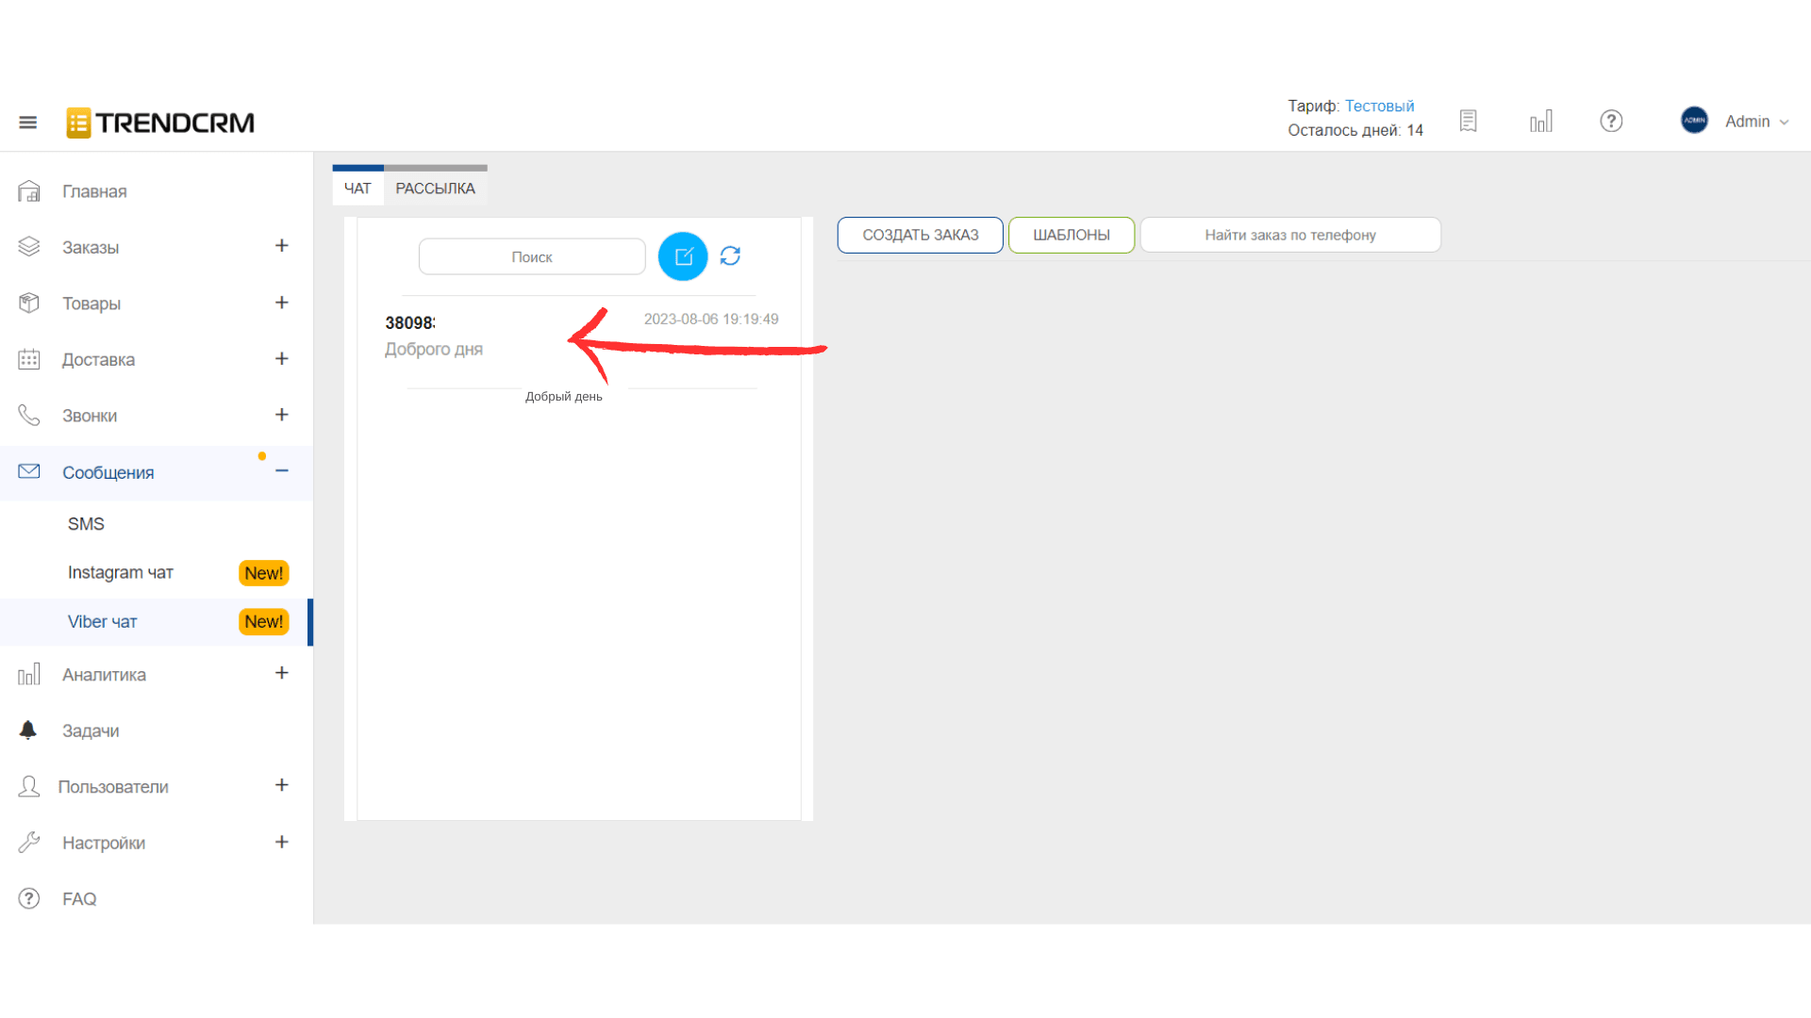Click the refresh chats icon
This screenshot has height=1018, width=1811.
pos(730,255)
